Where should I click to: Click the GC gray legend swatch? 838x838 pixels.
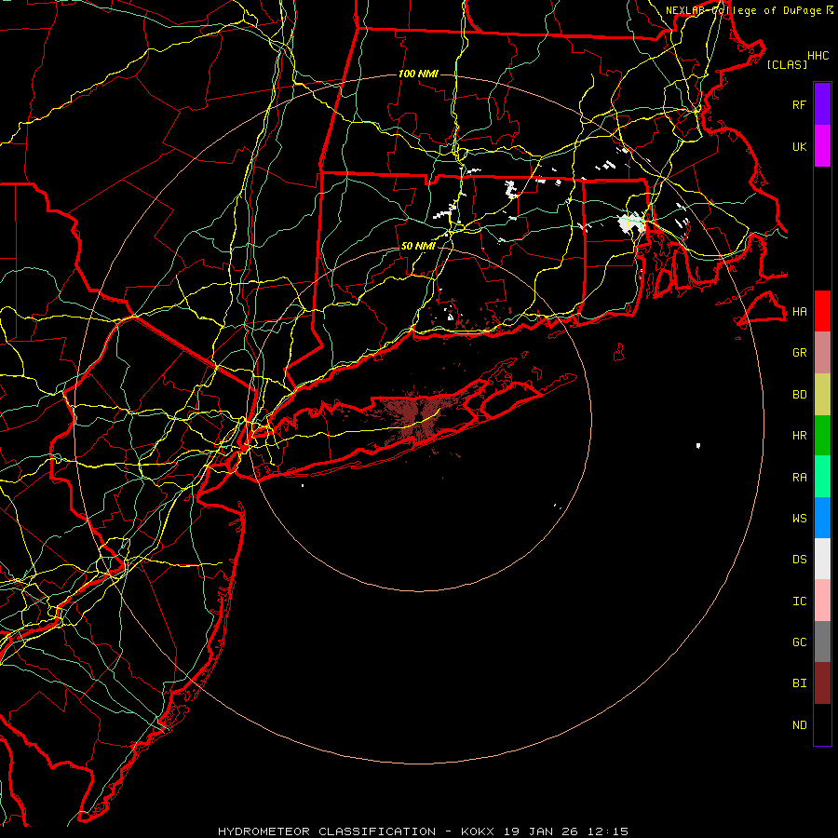point(822,642)
